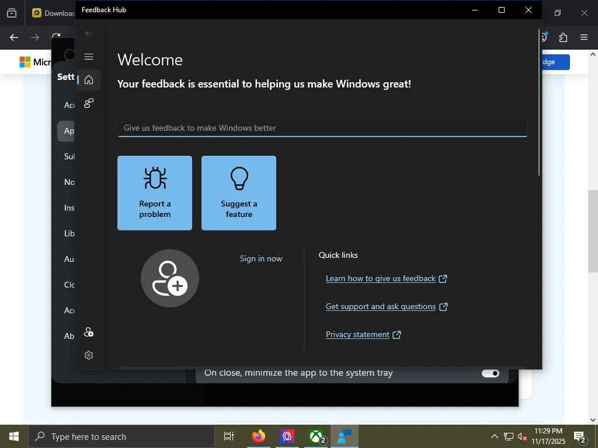The width and height of the screenshot is (598, 448).
Task: Select the Report a problem tile
Action: coord(154,192)
